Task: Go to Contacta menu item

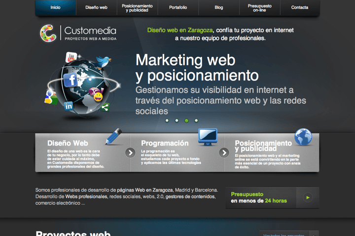Action: (300, 7)
